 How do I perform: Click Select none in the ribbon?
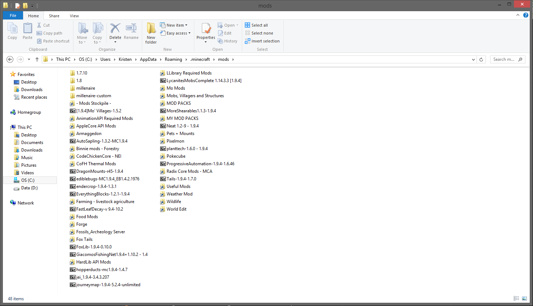pos(259,33)
